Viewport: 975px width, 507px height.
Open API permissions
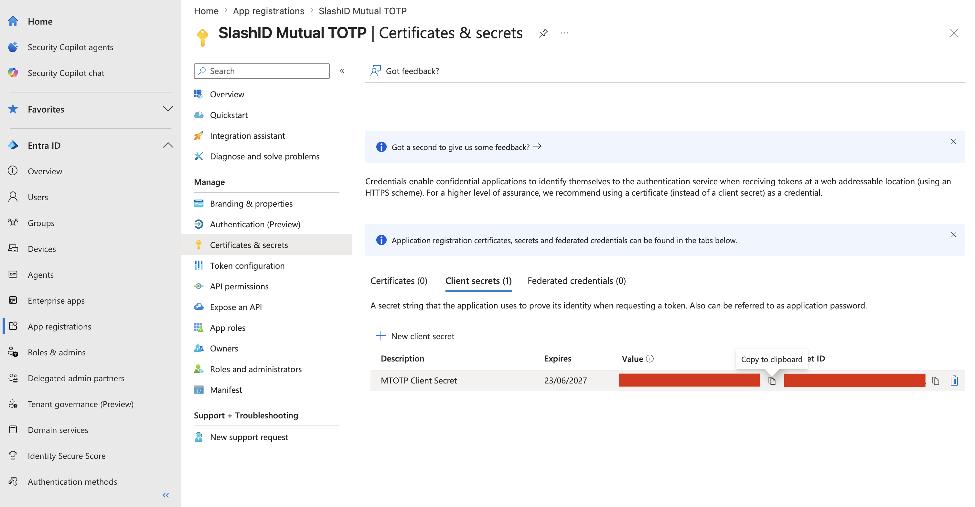[239, 286]
